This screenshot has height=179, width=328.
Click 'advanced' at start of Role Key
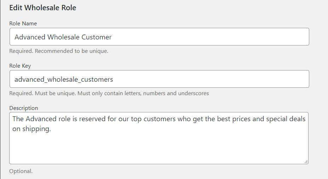(x=30, y=80)
